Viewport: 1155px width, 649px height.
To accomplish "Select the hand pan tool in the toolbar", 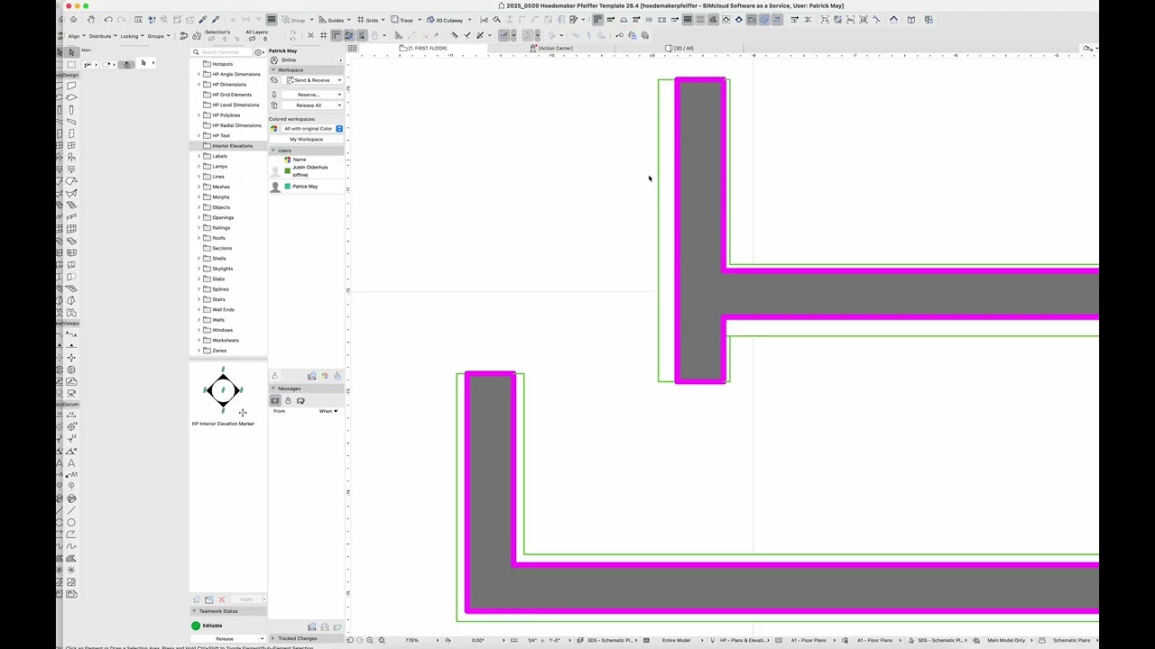I will [90, 19].
